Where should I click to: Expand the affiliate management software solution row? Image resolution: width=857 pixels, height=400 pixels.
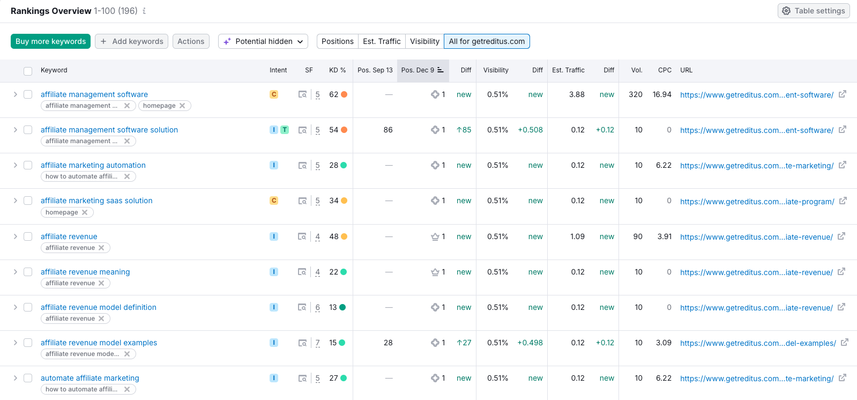pos(15,130)
